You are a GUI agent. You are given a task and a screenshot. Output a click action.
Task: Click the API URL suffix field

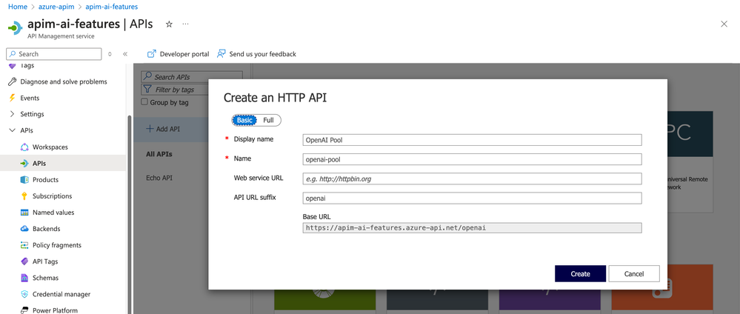tap(472, 198)
